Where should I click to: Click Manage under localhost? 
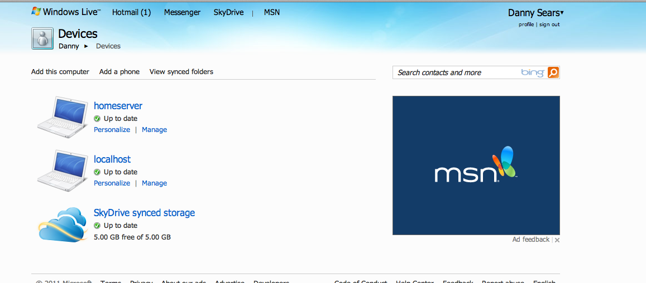click(155, 183)
